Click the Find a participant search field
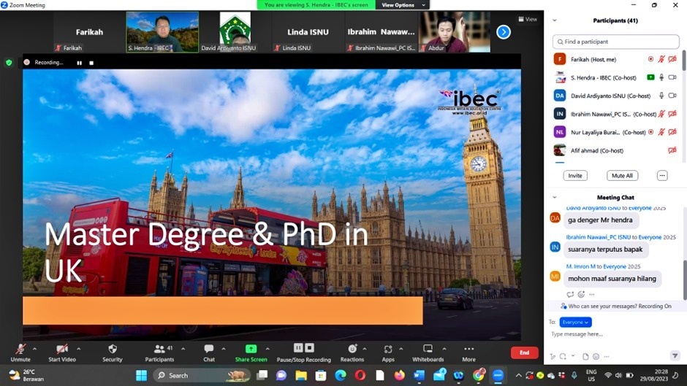Screen dimensions: 687x386 pos(615,42)
